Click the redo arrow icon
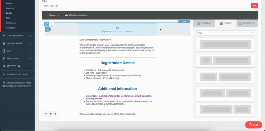The height and width of the screenshot is (131, 265). (55, 114)
